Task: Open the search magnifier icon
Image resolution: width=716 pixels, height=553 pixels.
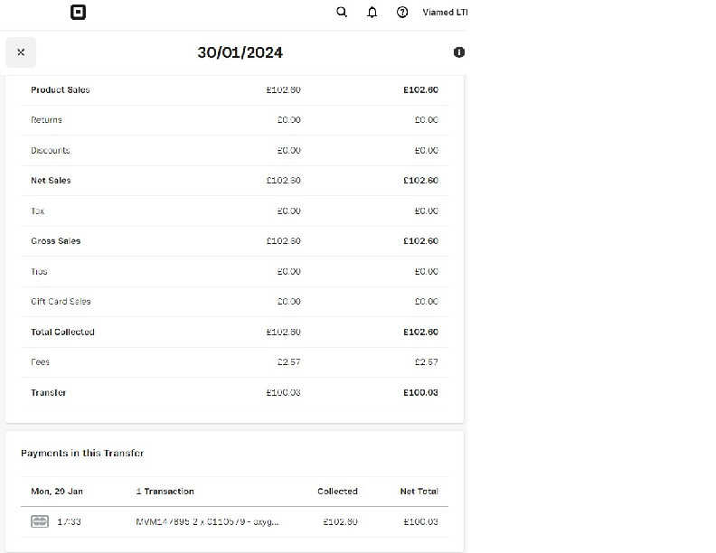Action: pyautogui.click(x=342, y=13)
